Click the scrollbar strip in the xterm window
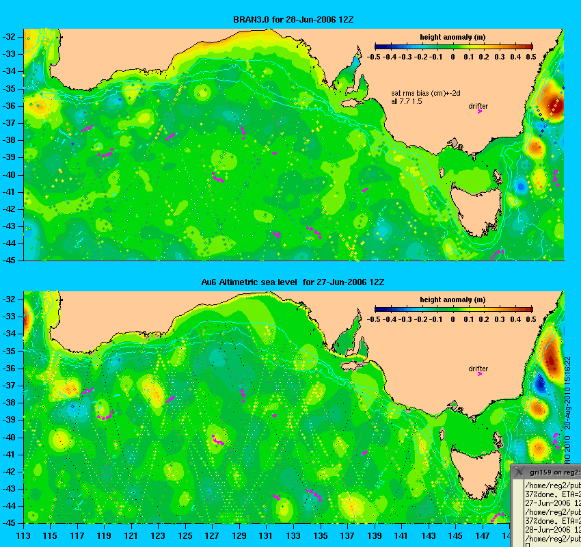581x547 pixels. [518, 513]
